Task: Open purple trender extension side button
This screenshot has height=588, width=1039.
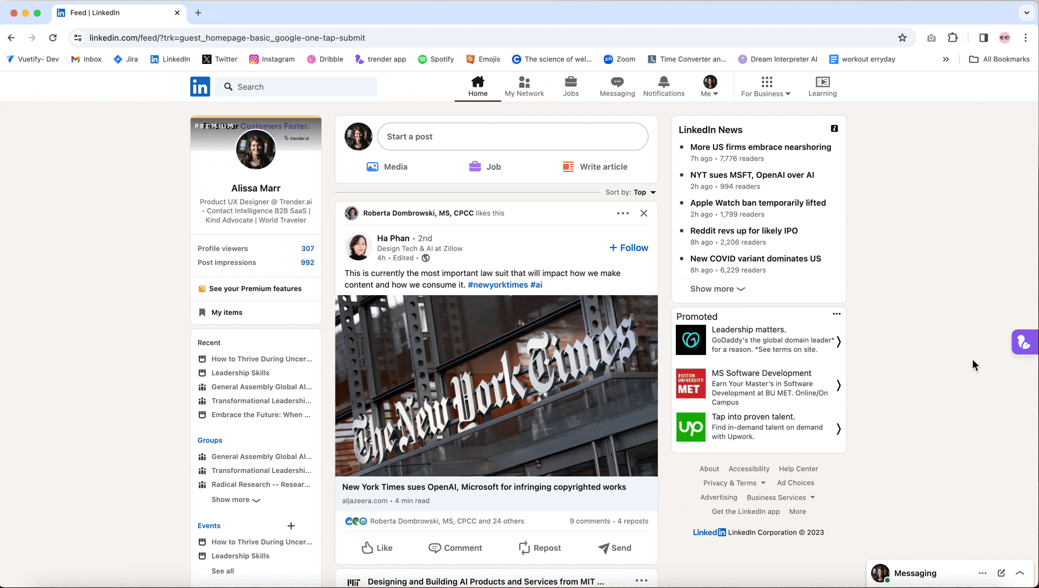Action: coord(1024,342)
